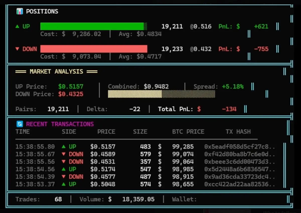Click the 15:38:55.56 transaction timestamp

point(35,162)
